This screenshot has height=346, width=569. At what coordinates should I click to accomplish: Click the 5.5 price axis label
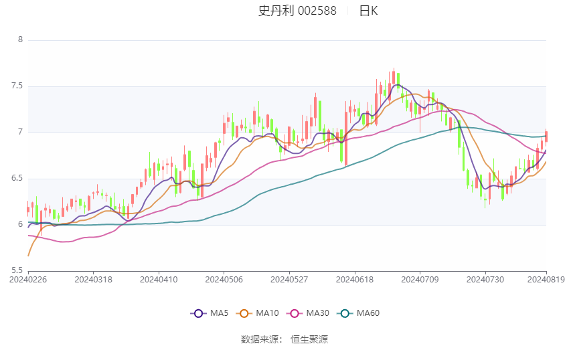pos(17,270)
